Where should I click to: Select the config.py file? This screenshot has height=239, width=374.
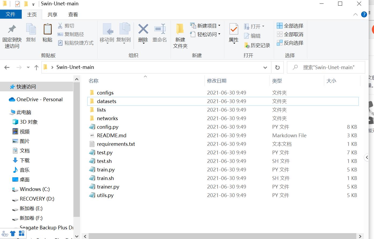point(223,127)
